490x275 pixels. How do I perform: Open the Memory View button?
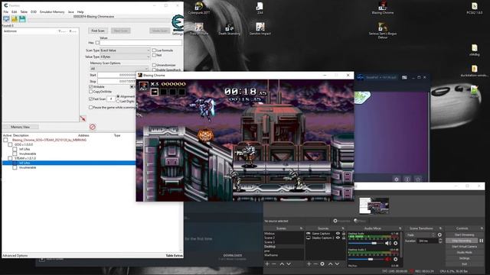click(21, 127)
